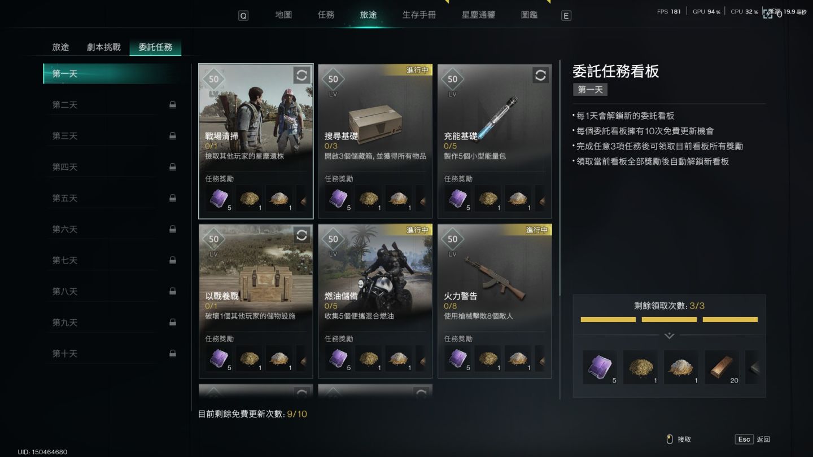Open the 地圖 tab
Viewport: 813px width, 457px height.
(x=283, y=15)
